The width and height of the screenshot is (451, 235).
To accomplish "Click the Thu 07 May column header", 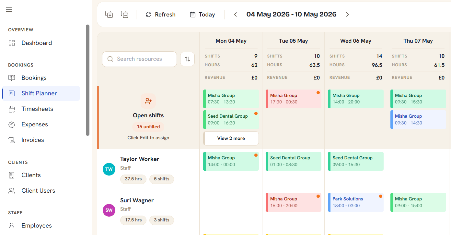I will 418,41.
